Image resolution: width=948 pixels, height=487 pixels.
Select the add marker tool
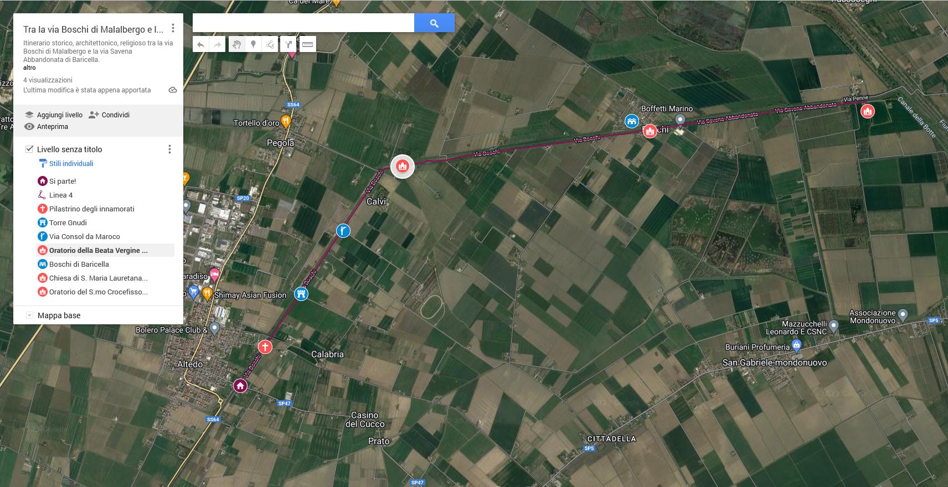tap(253, 45)
